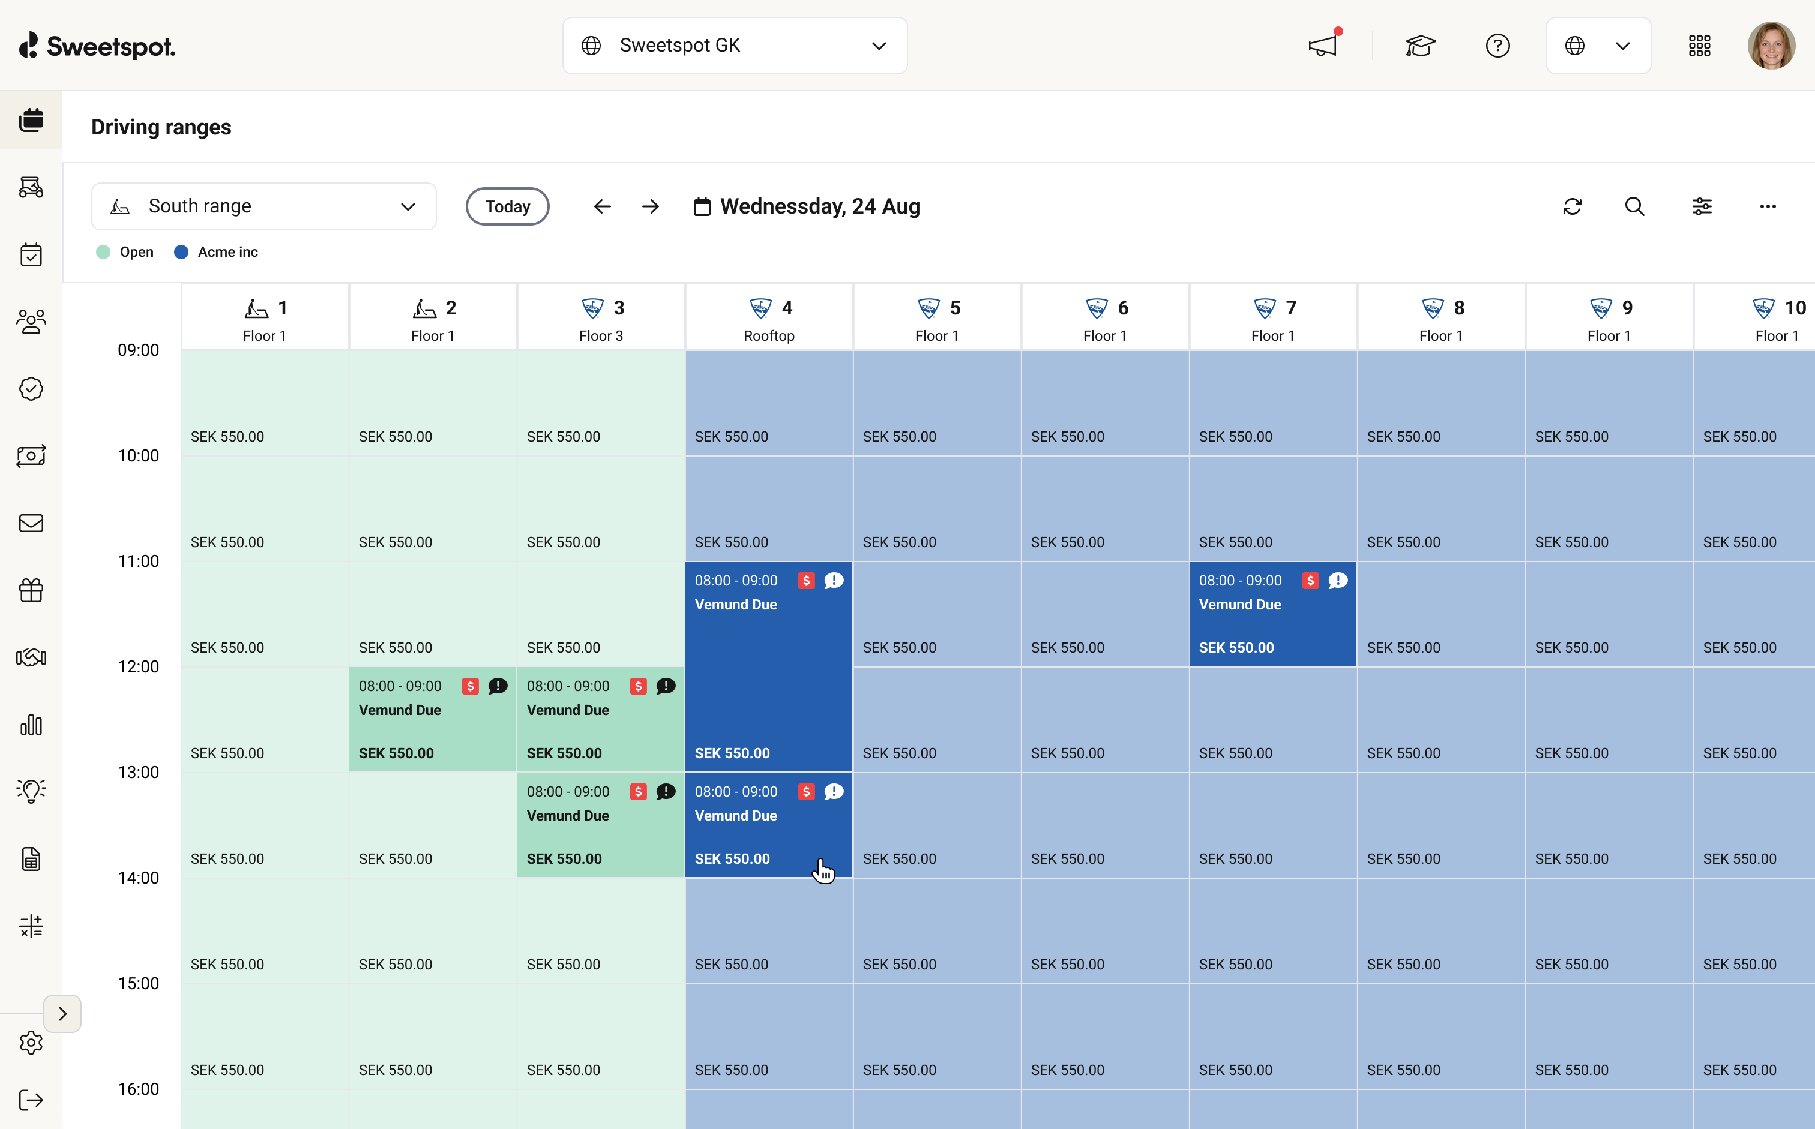Click the refresh schedule icon
This screenshot has width=1815, height=1129.
tap(1573, 206)
